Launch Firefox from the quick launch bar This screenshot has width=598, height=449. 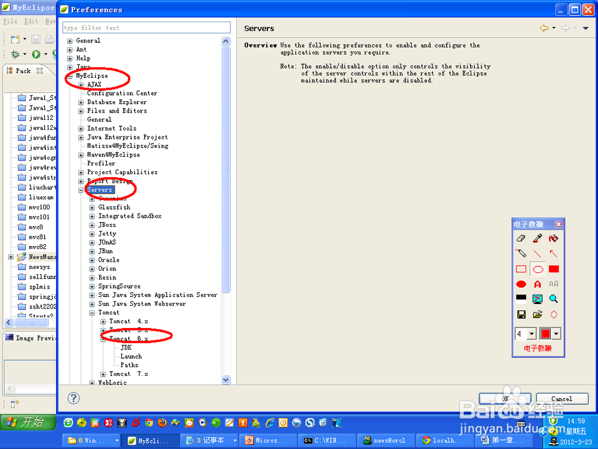[x=163, y=423]
